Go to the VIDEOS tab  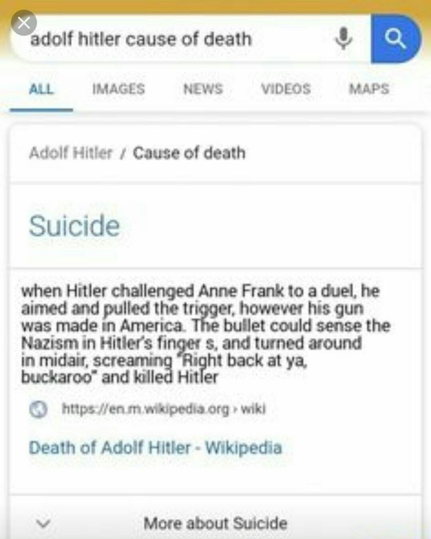286,89
